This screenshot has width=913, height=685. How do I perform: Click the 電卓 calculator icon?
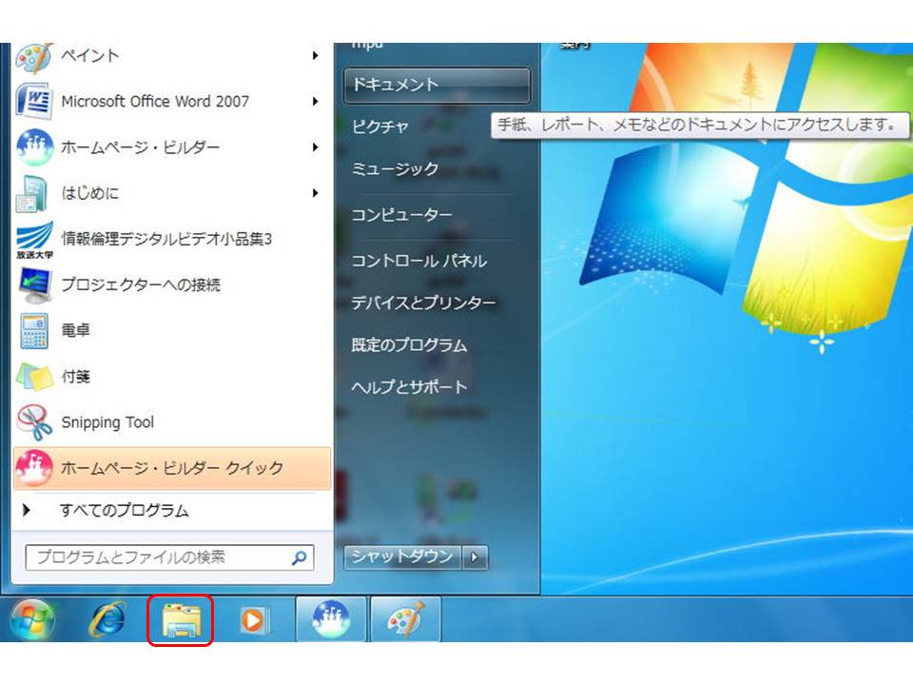pyautogui.click(x=34, y=330)
